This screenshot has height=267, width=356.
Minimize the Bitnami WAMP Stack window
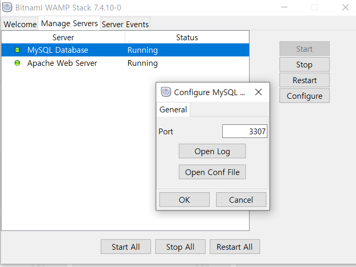click(x=284, y=7)
